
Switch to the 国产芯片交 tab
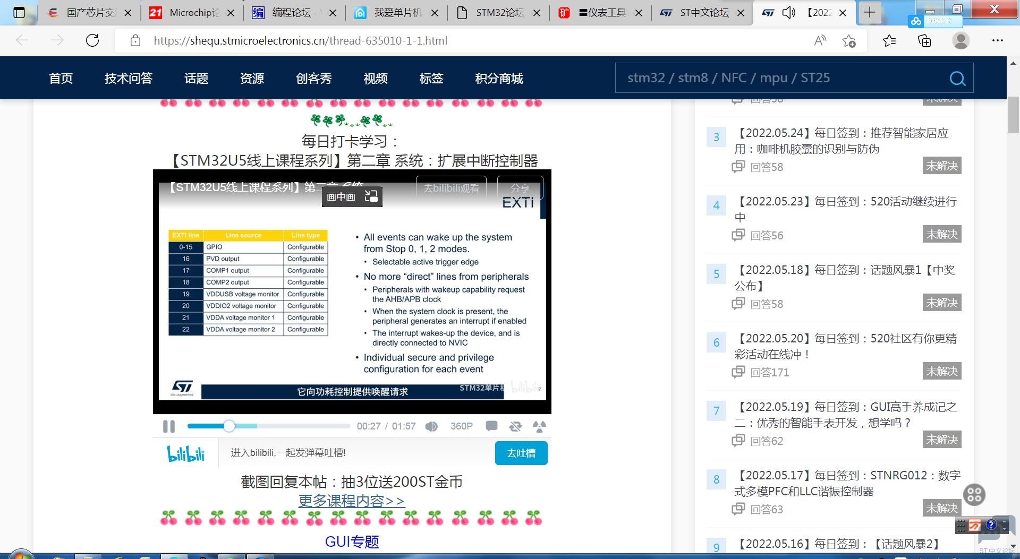pyautogui.click(x=89, y=13)
